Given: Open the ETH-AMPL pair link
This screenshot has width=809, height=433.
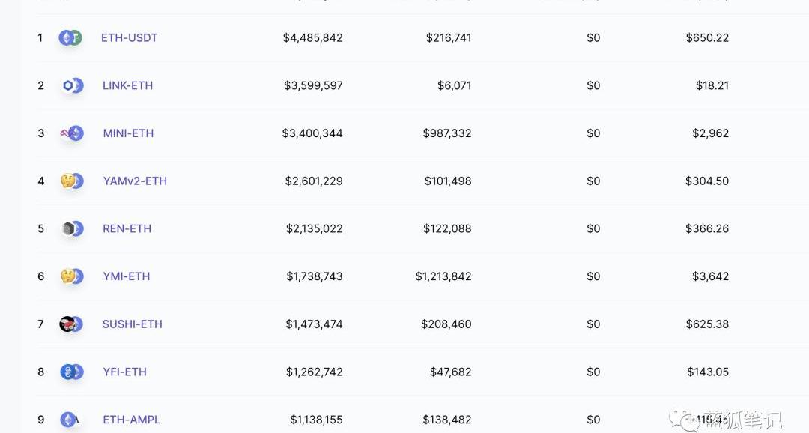Looking at the screenshot, I should click(132, 420).
